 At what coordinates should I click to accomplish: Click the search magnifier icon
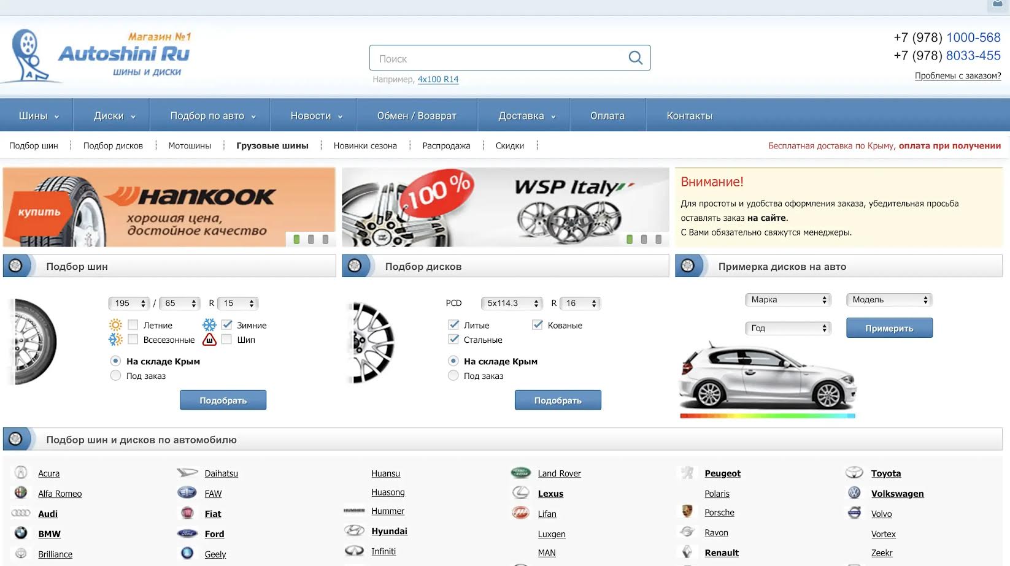tap(635, 58)
